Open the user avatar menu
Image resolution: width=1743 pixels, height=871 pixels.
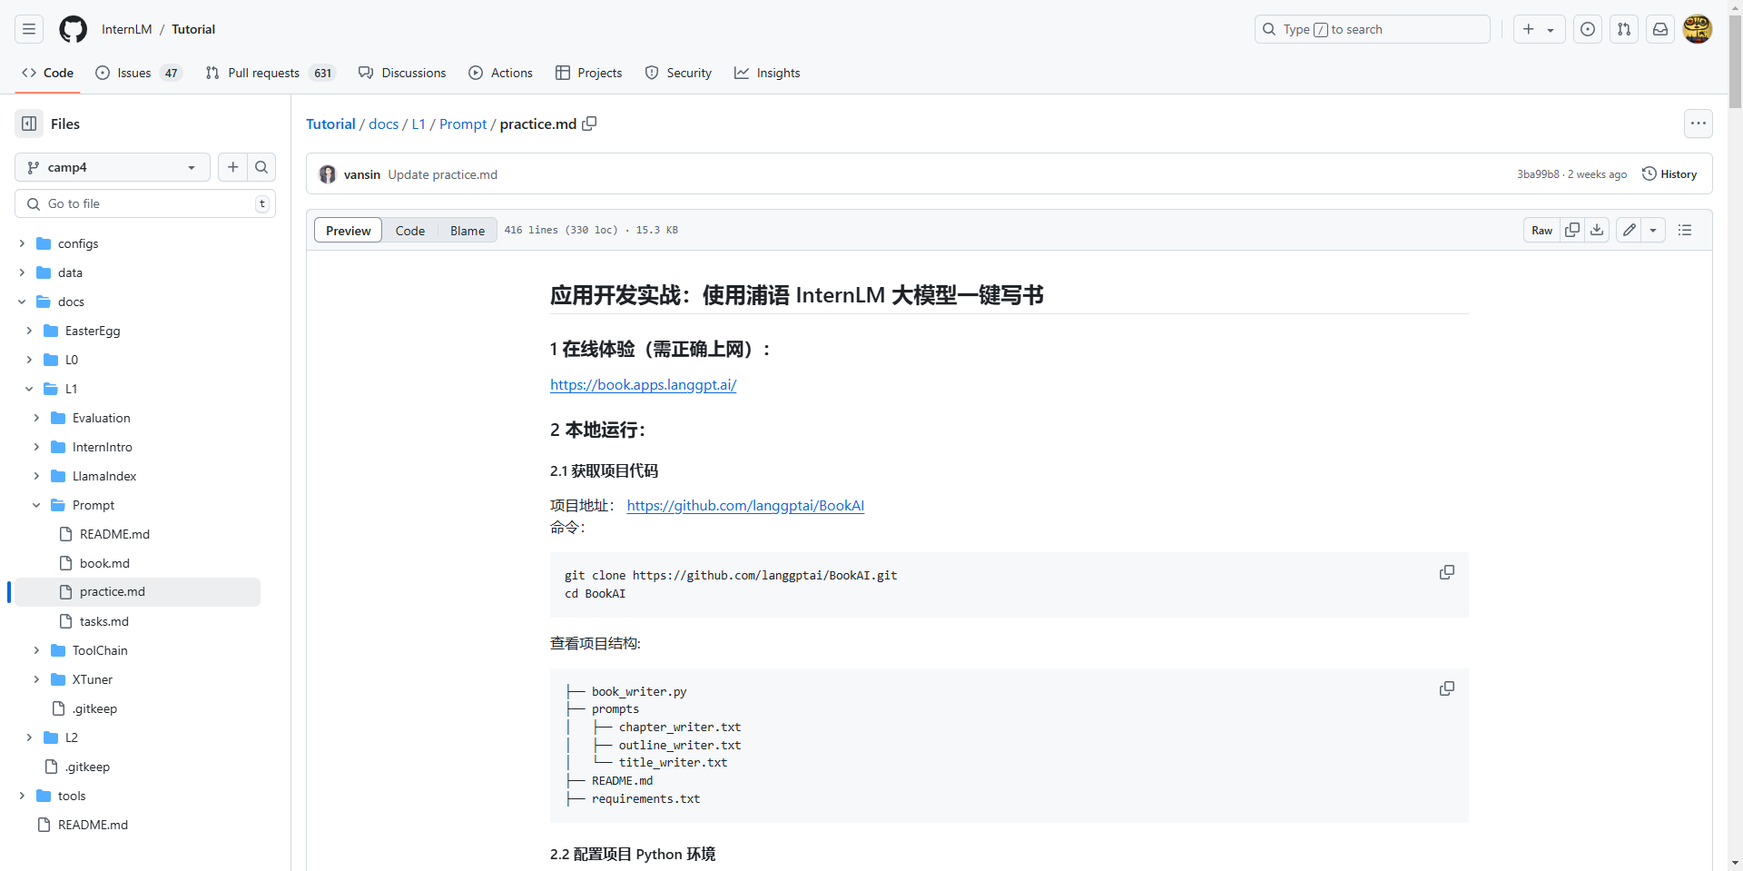[x=1698, y=29]
